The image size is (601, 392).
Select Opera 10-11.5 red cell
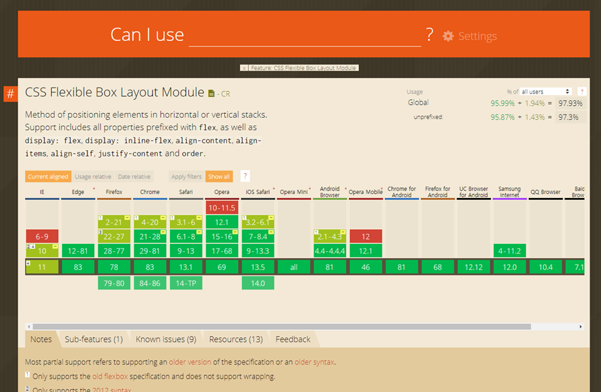(x=222, y=208)
